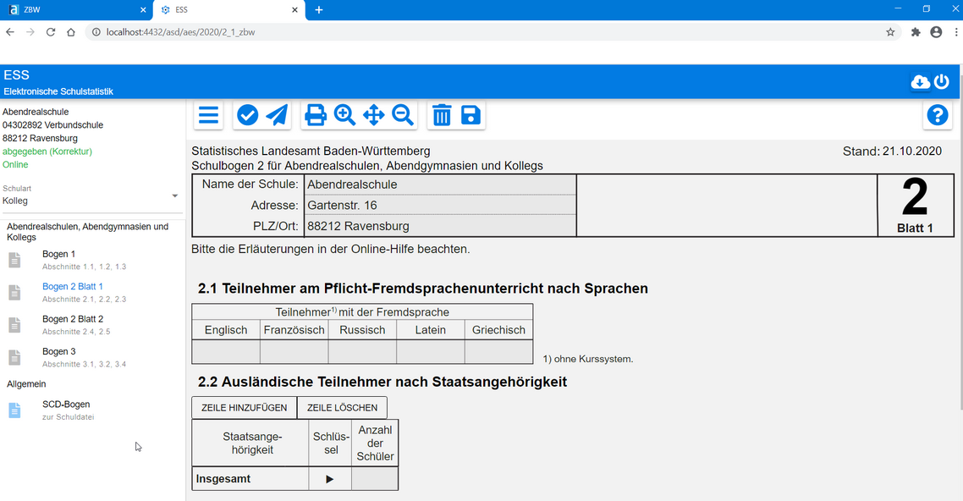
Task: Switch to the ZBW browser tab
Action: [76, 10]
